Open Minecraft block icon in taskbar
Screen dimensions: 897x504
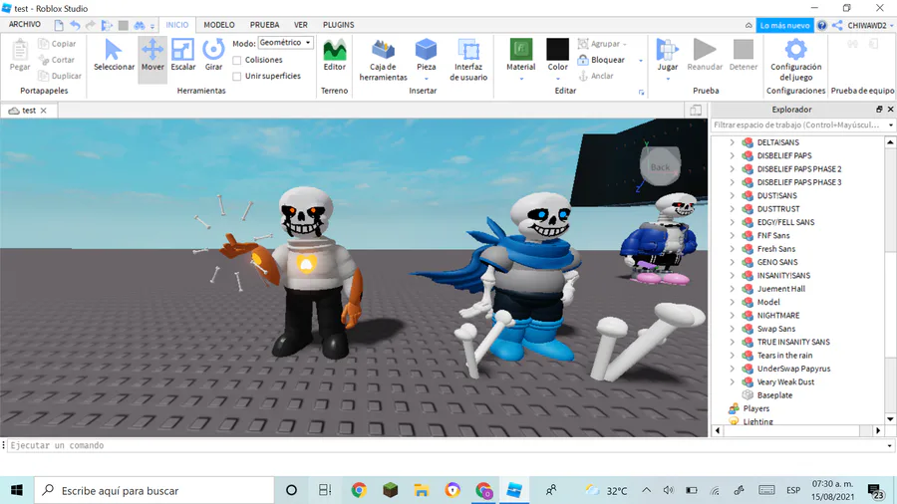click(390, 490)
